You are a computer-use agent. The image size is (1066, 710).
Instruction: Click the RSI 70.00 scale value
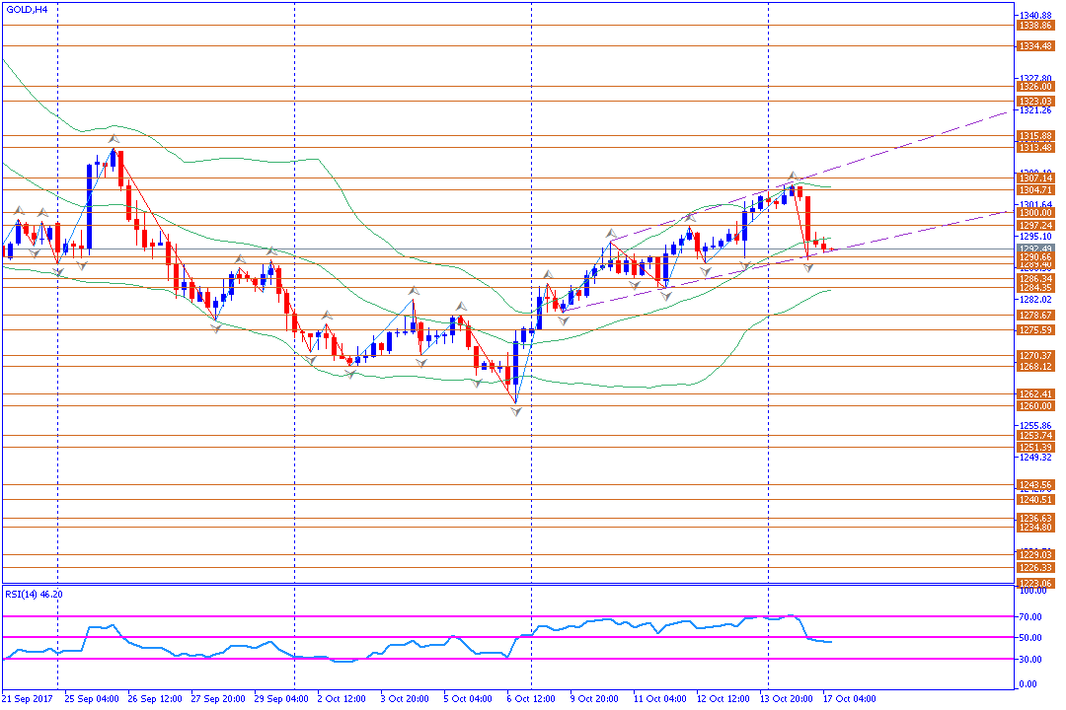1030,617
